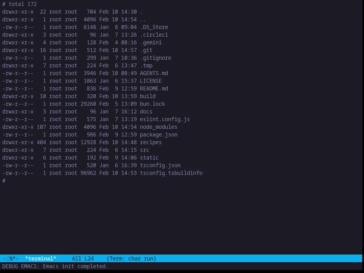Viewport: 364px width, 273px height.
Task: Click the LICENSE filename
Action: point(151,81)
